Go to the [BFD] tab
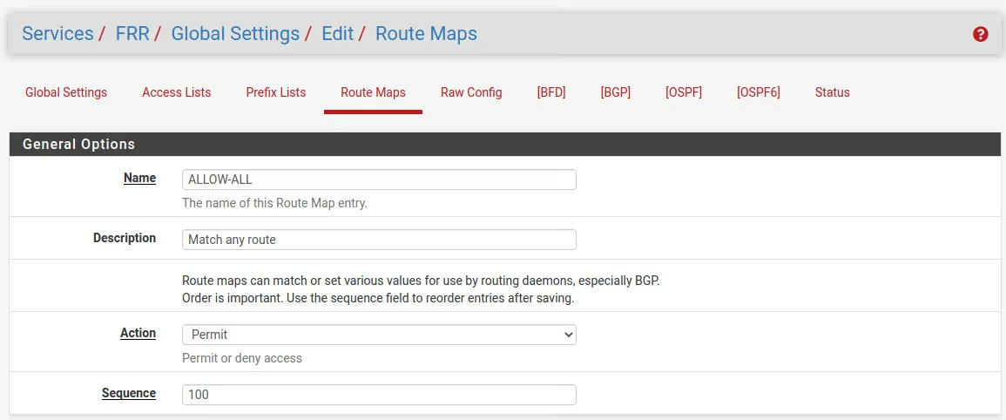 point(551,92)
